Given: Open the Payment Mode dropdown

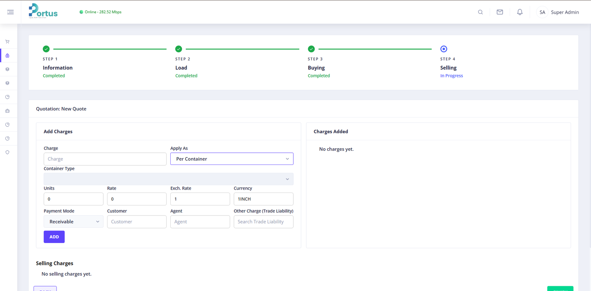Looking at the screenshot, I should 74,222.
